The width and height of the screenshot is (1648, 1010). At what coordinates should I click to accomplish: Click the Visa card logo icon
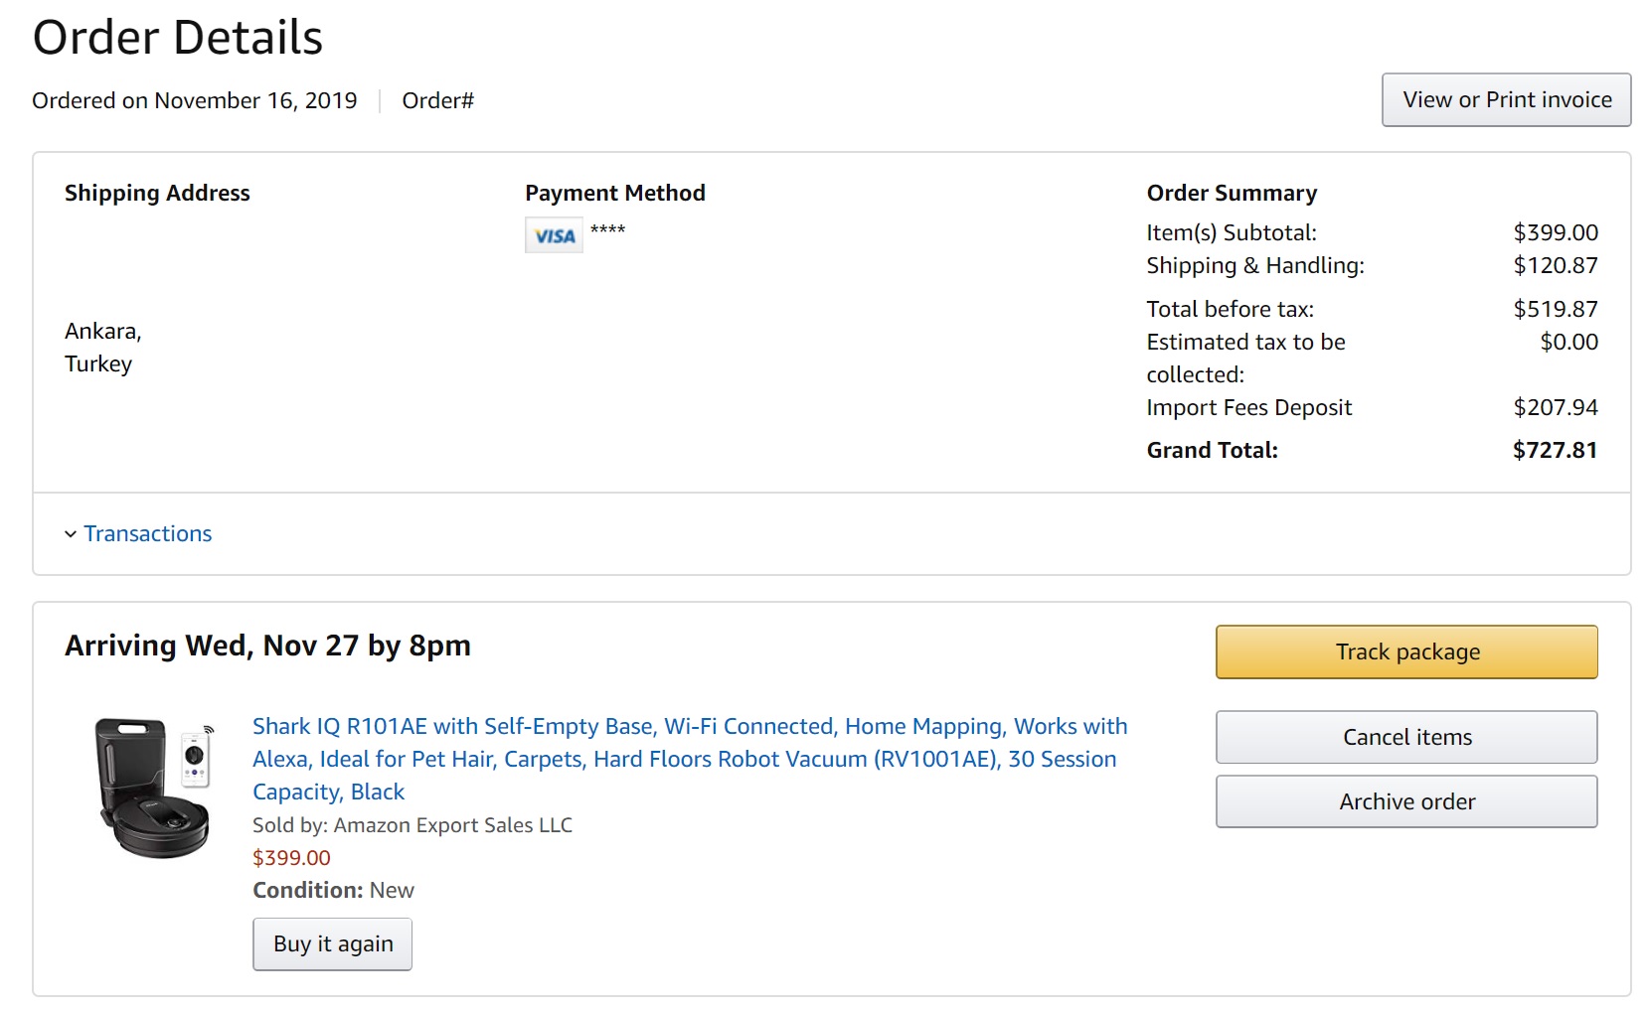tap(554, 235)
